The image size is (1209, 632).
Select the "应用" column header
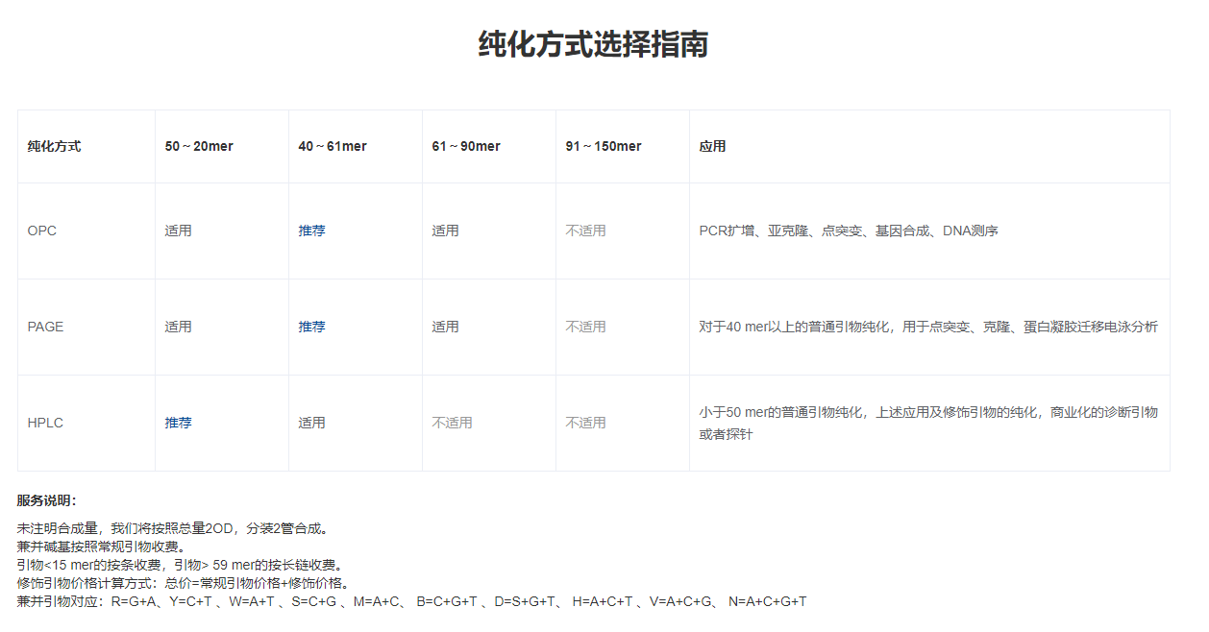712,147
